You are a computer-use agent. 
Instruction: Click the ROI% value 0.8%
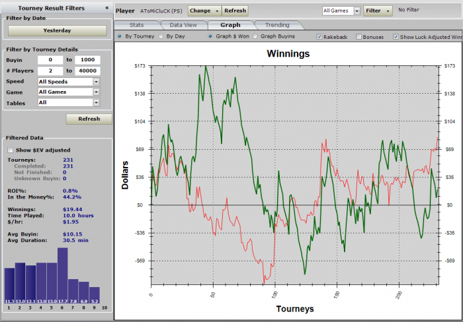tap(70, 191)
